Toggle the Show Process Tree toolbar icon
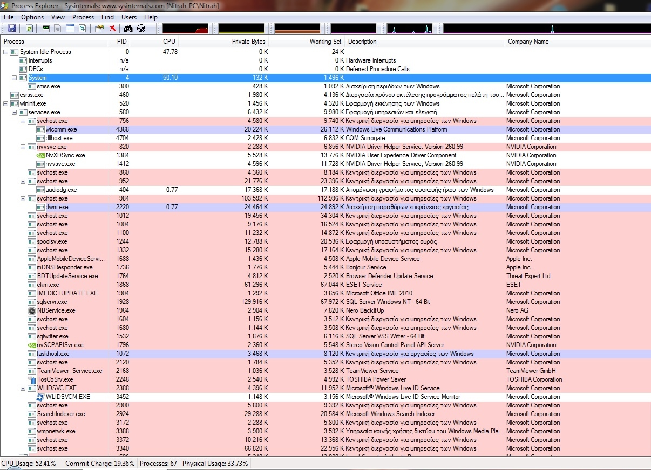Image resolution: width=651 pixels, height=470 pixels. tap(58, 29)
